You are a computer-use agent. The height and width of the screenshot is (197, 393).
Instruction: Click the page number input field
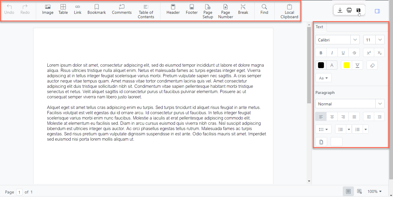point(19,192)
